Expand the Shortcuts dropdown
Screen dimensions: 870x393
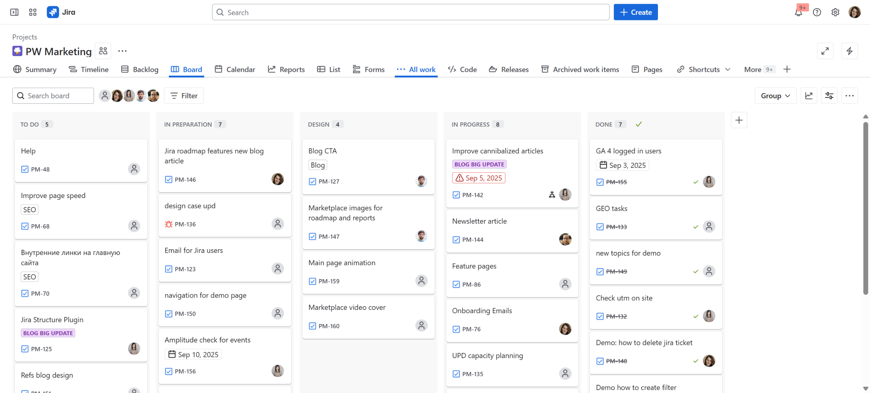[704, 70]
